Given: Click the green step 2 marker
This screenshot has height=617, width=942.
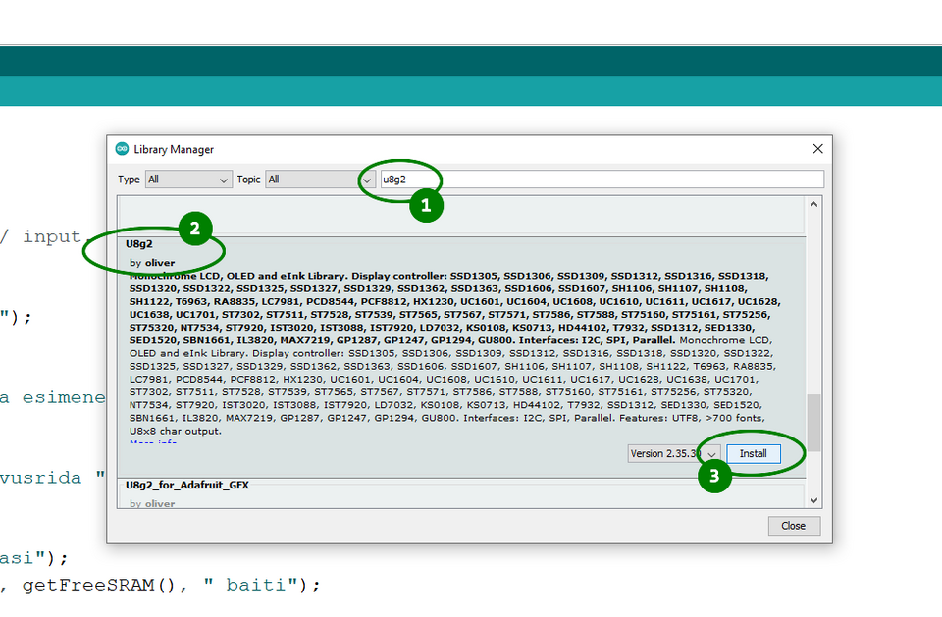Looking at the screenshot, I should (195, 229).
